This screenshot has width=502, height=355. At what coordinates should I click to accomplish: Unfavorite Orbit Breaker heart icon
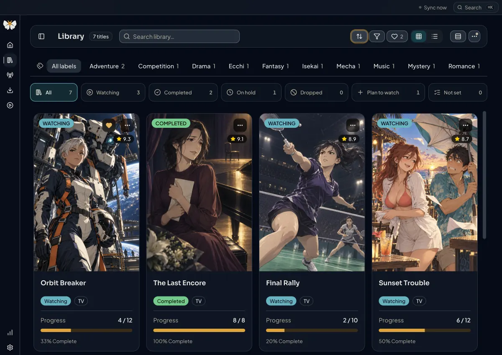[x=109, y=124]
